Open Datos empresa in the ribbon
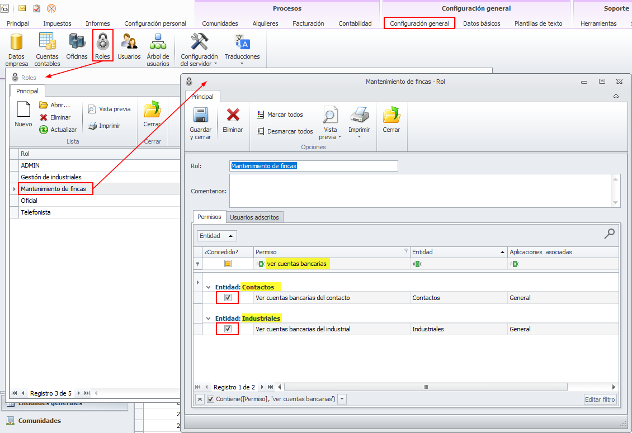 point(17,50)
